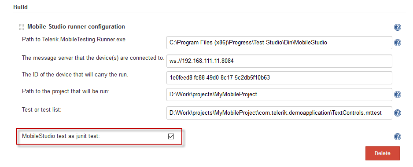
Task: Edit the device ID text field
Action: (x=279, y=78)
